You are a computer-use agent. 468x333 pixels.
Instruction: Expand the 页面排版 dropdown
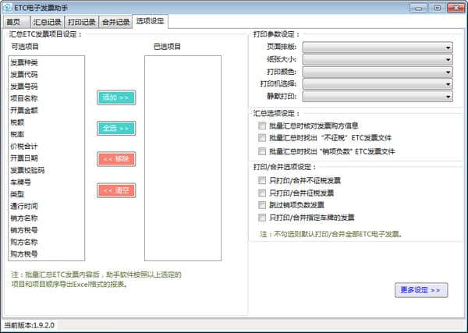[378, 47]
